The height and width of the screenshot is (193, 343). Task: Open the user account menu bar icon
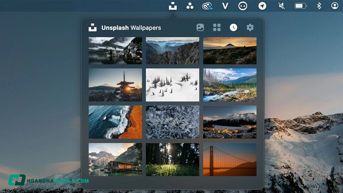[335, 6]
